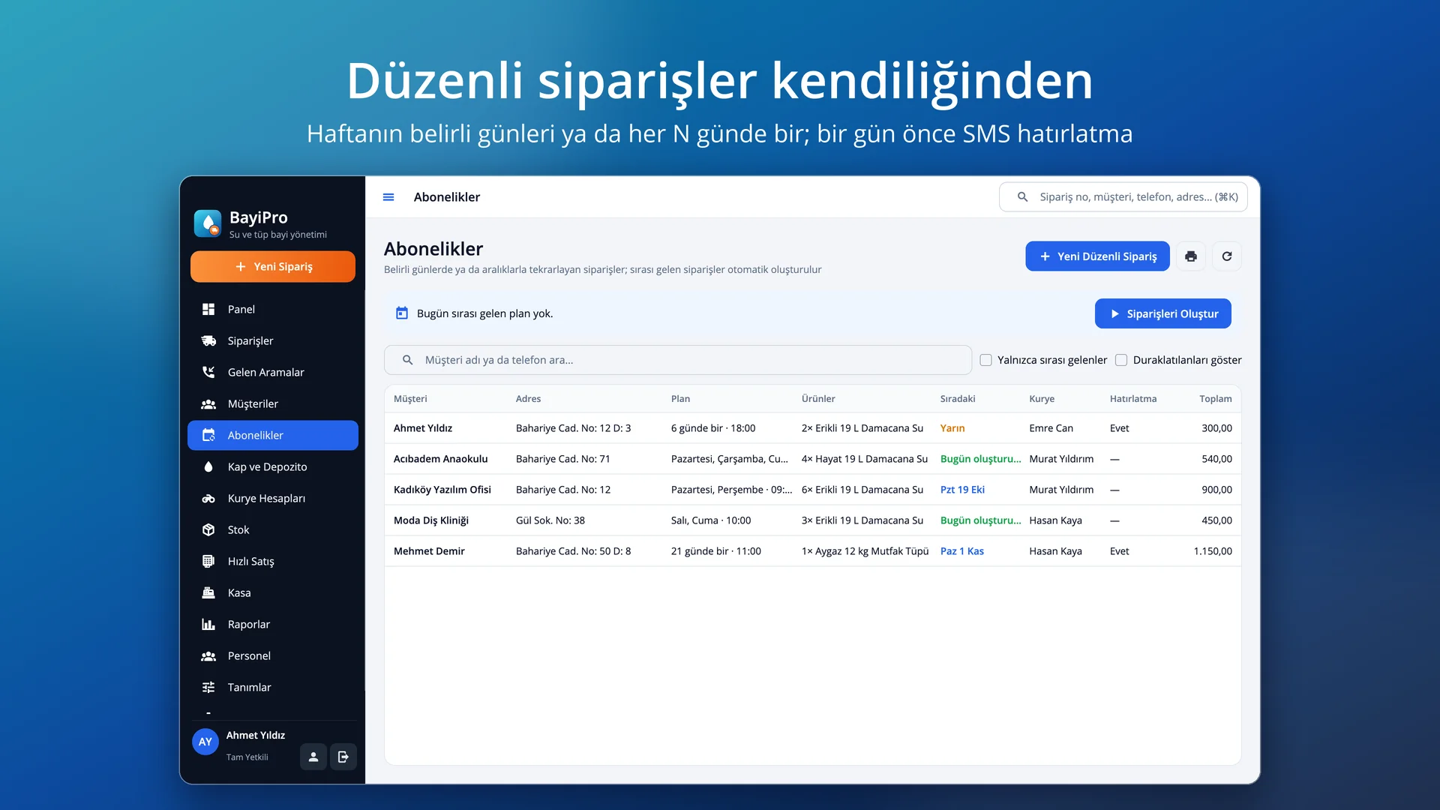Click the orange Yeni Sipariş button
The width and height of the screenshot is (1440, 810).
(x=273, y=267)
